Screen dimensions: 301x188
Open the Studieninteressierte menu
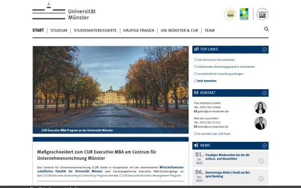coord(95,31)
